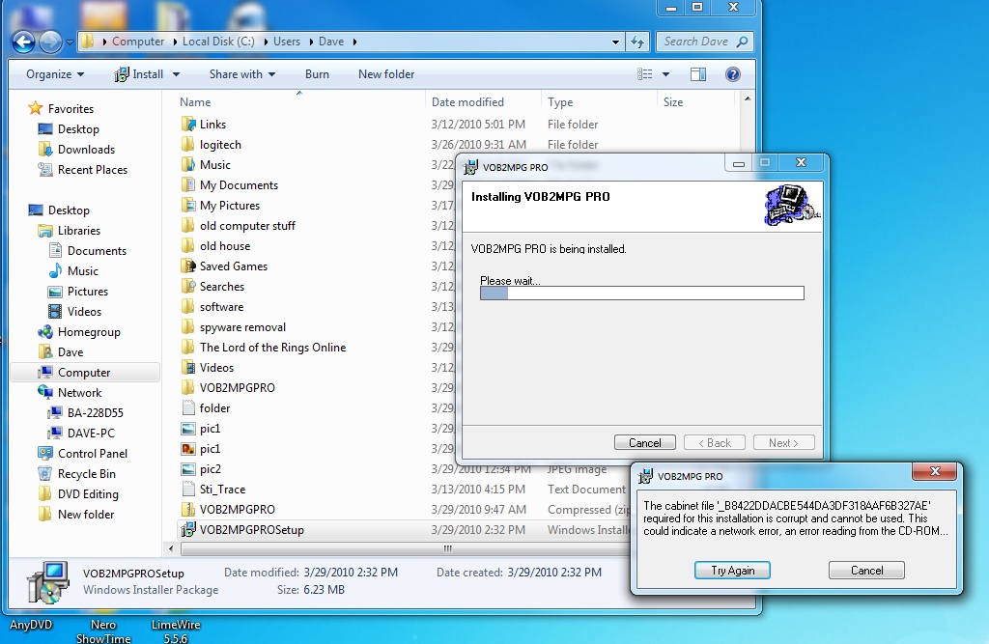Click the installer progress bar
The image size is (989, 644).
point(642,293)
